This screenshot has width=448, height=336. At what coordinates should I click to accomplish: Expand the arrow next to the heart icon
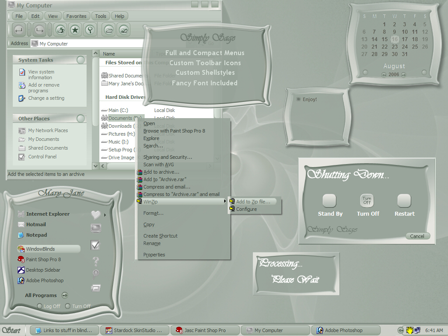pyautogui.click(x=105, y=215)
